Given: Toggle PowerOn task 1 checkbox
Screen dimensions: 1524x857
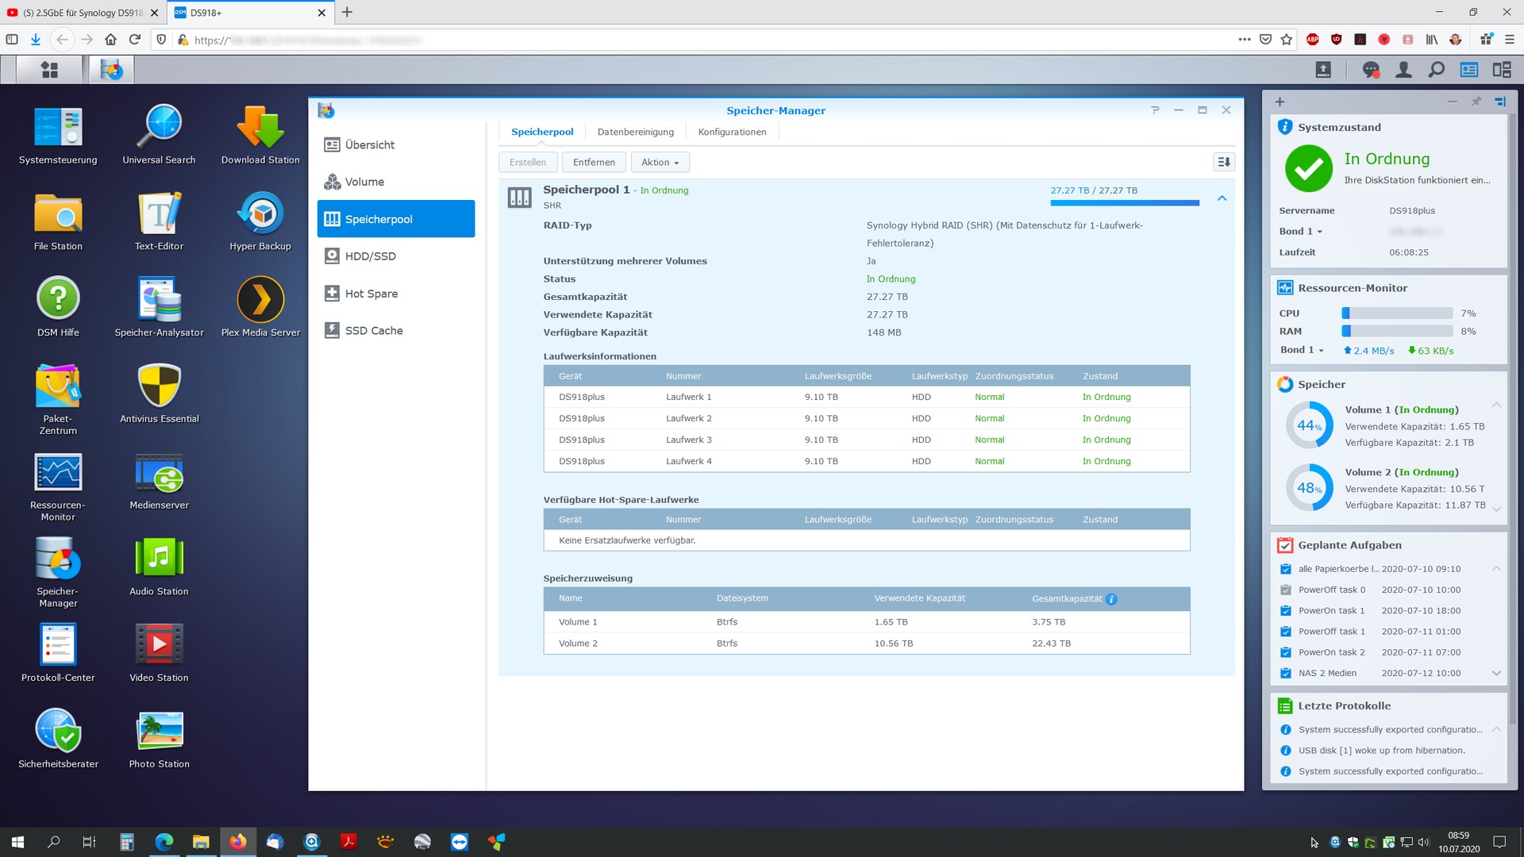Looking at the screenshot, I should [1285, 611].
